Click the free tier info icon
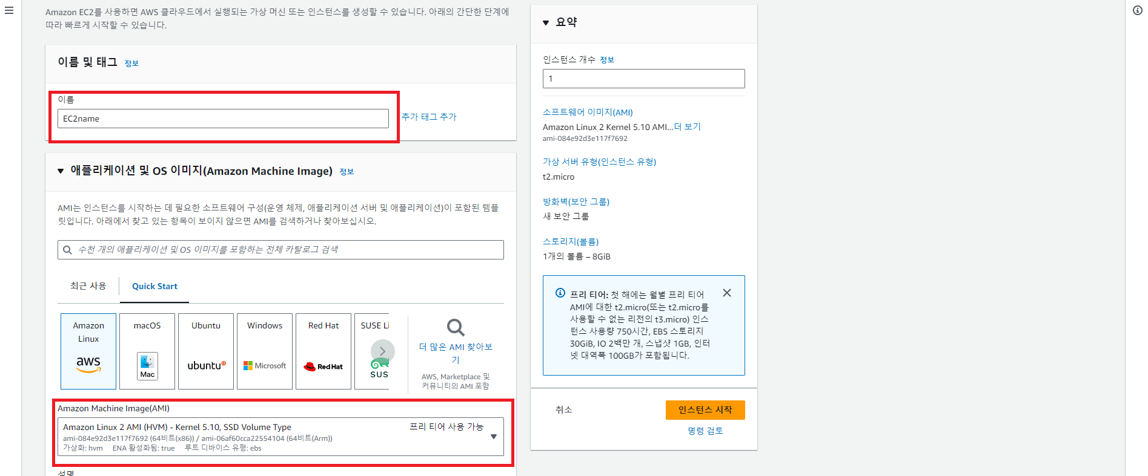This screenshot has width=1148, height=476. pos(560,293)
